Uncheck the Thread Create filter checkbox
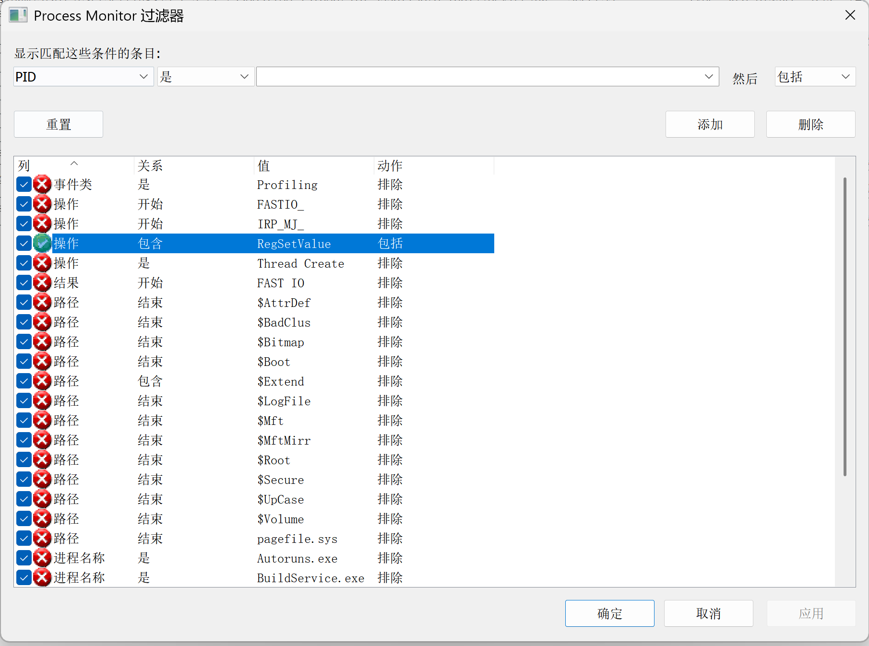The width and height of the screenshot is (869, 646). click(x=24, y=263)
